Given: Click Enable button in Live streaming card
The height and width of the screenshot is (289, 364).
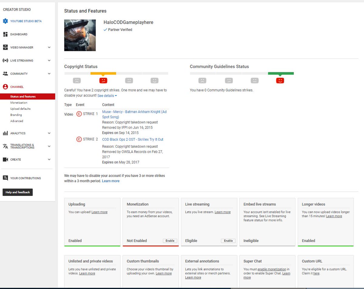Looking at the screenshot, I should pos(228,241).
